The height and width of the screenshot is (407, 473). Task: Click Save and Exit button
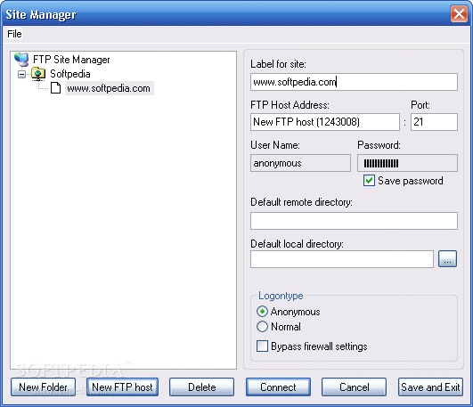pos(430,387)
